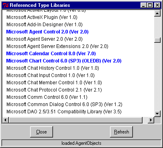Select Microsoft Chat History Control 1.0

click(53, 68)
